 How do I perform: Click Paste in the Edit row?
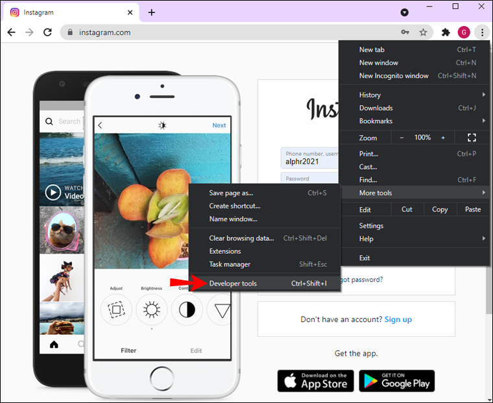[473, 209]
